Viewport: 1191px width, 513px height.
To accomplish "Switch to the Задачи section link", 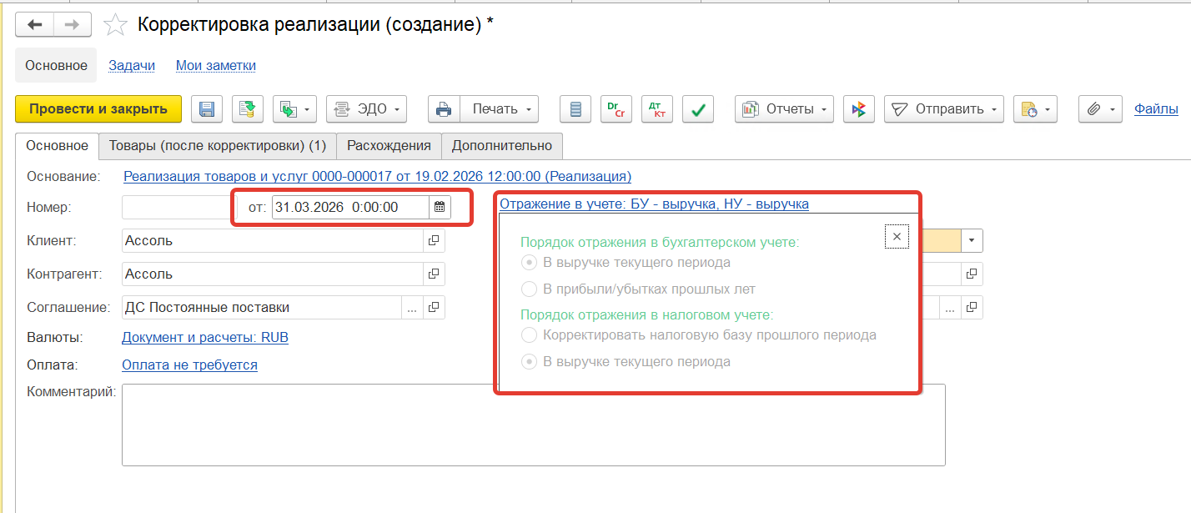I will [x=132, y=65].
